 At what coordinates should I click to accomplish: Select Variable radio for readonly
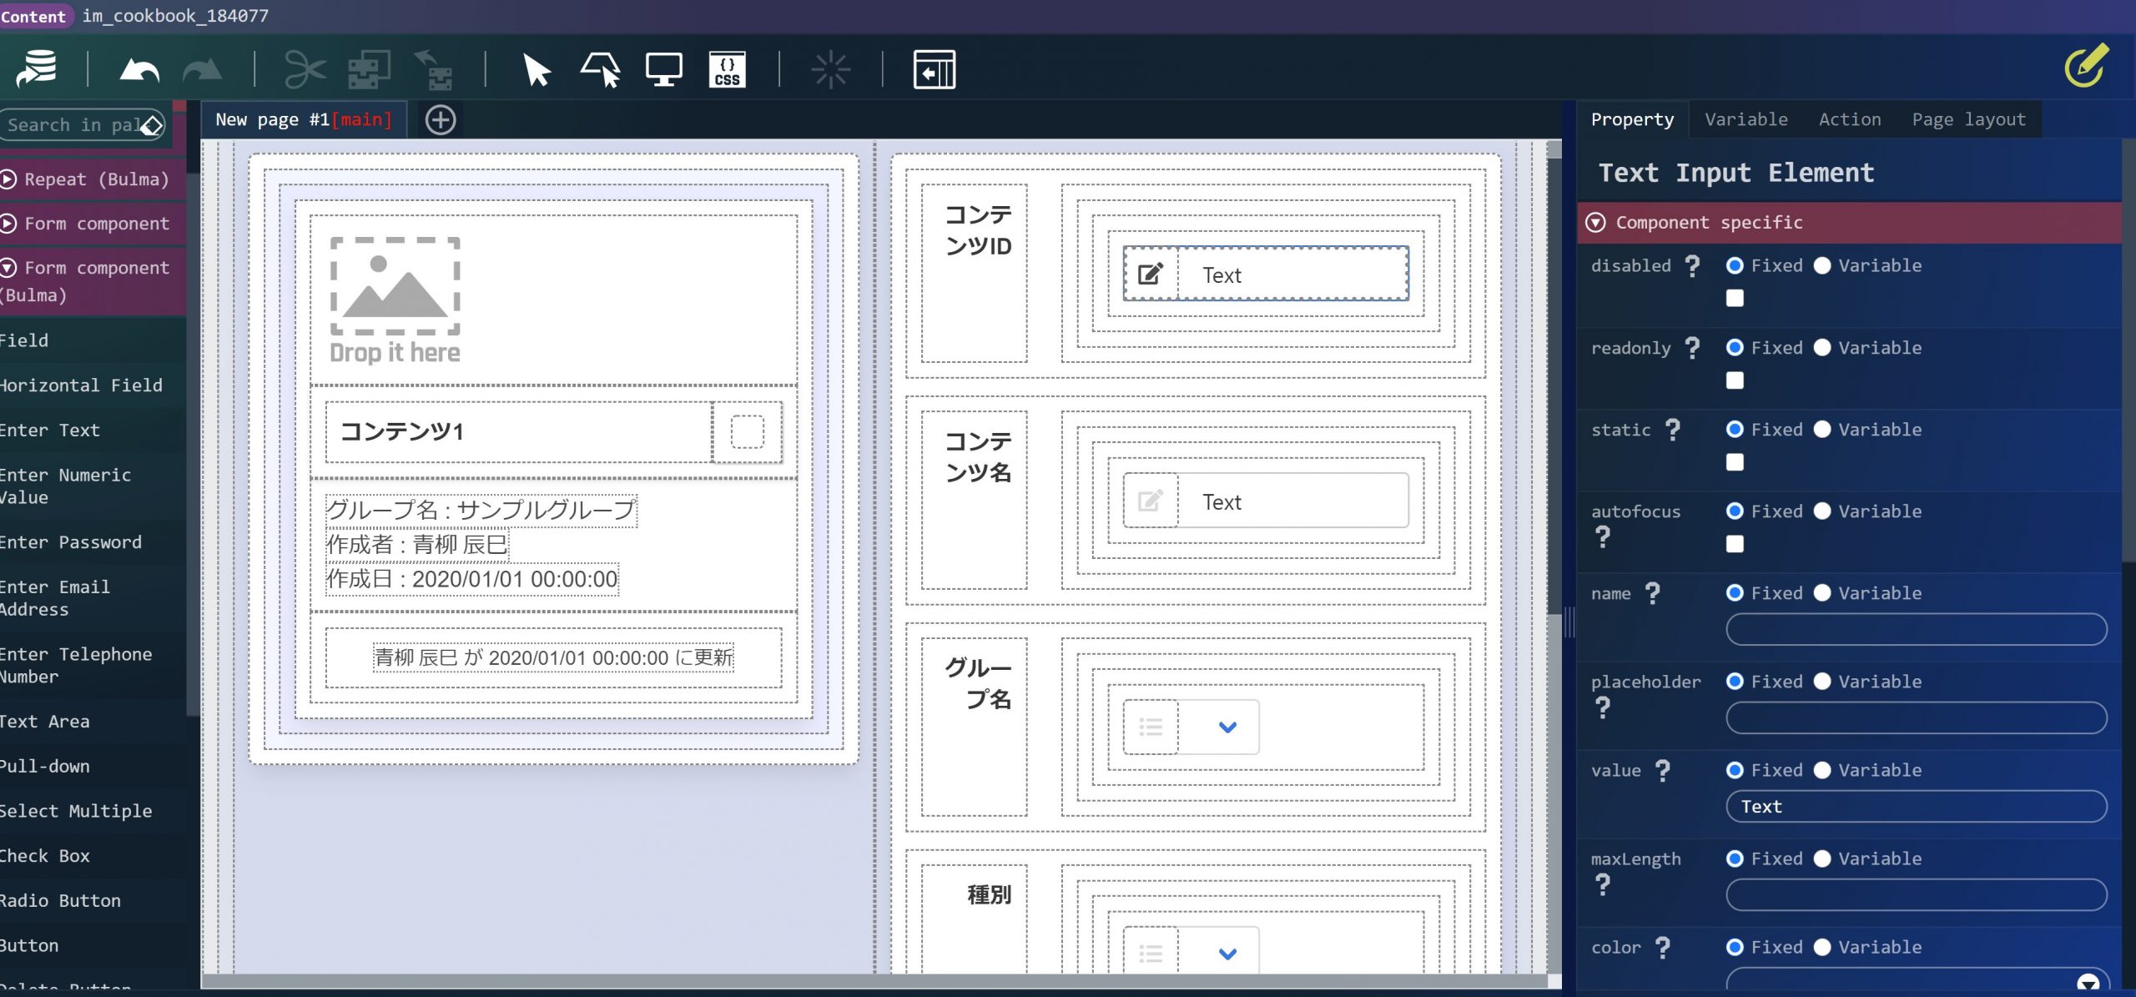(1822, 347)
